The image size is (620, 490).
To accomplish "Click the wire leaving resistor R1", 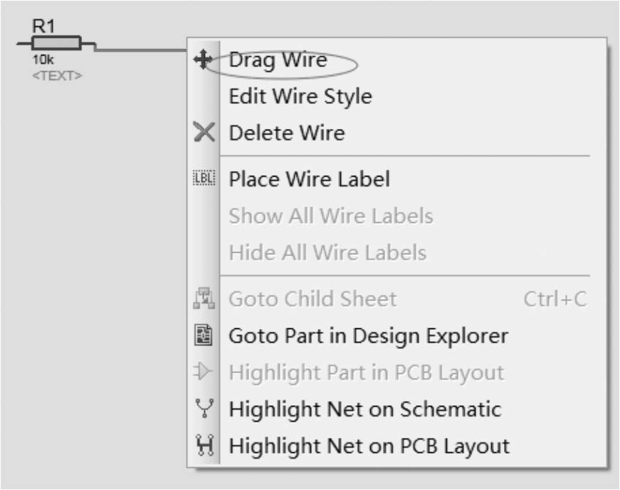I will (x=142, y=51).
